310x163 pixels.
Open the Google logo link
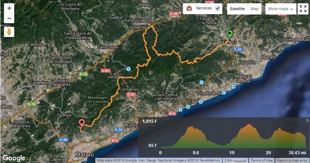[x=14, y=158]
